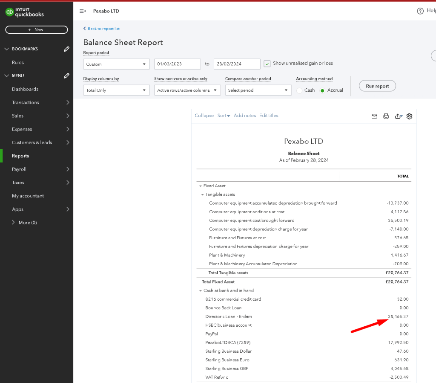Email the report using envelope icon
Screen dimensions: 436x383
click(x=374, y=116)
